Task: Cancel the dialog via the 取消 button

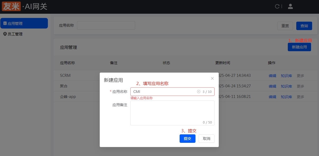Action: point(206,138)
